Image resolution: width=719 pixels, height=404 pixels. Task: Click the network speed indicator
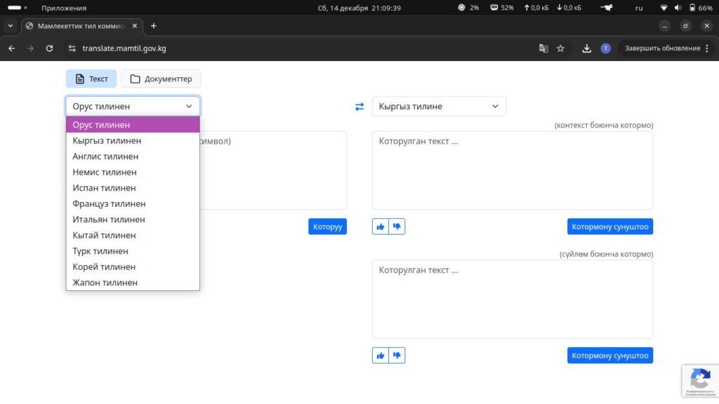(x=553, y=8)
